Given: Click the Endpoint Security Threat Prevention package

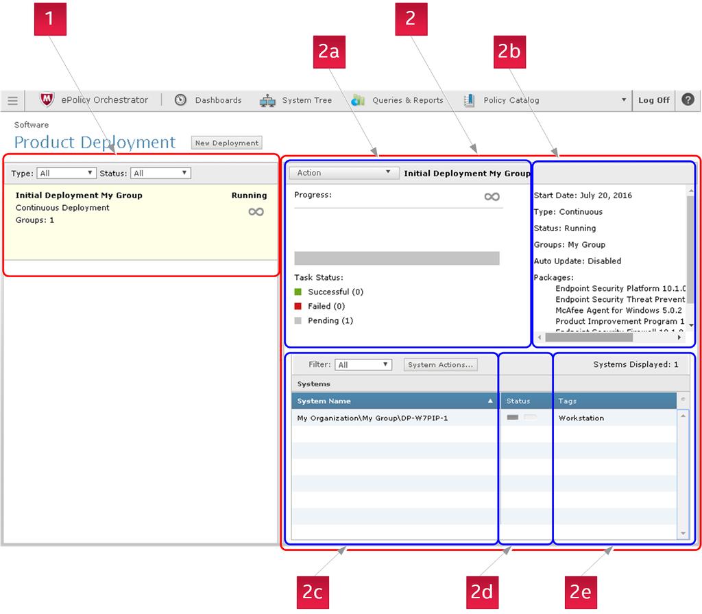Looking at the screenshot, I should [620, 299].
